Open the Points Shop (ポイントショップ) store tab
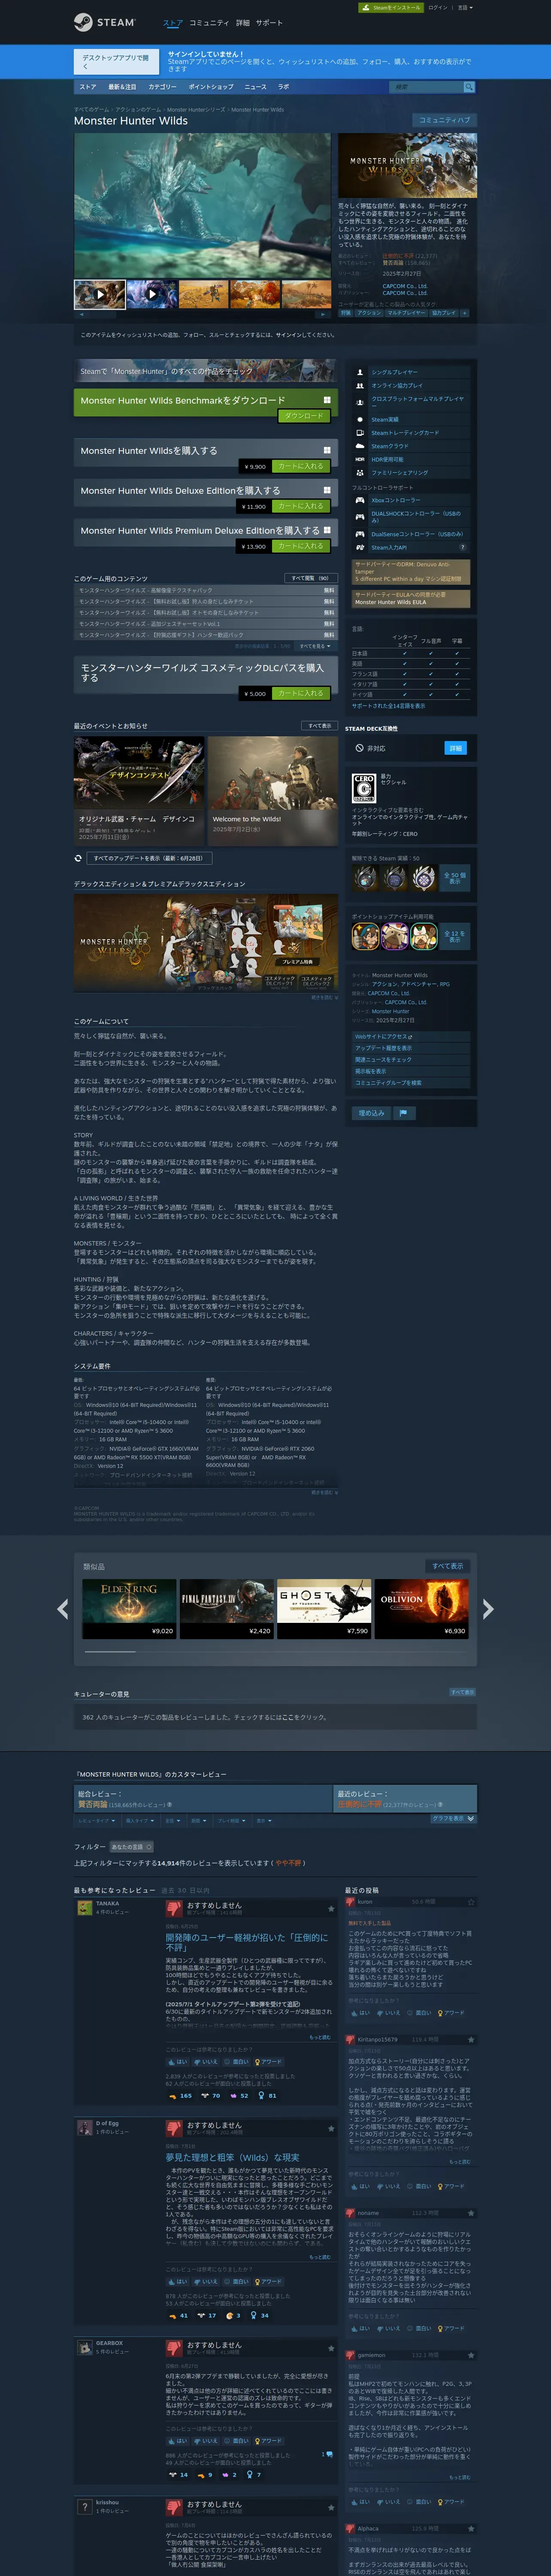Screen dimensions: 551x2576 [211, 87]
